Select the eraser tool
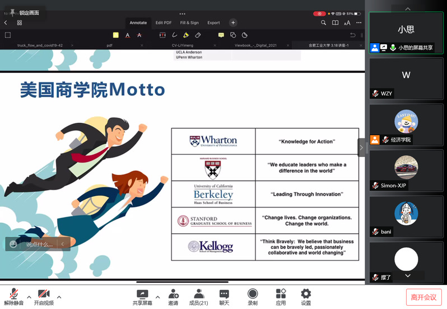Image resolution: width=447 pixels, height=309 pixels. (198, 35)
